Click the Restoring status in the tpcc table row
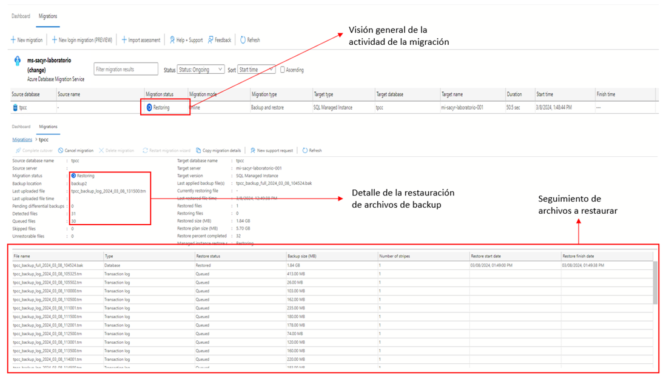Screen dimensions: 666x382 [x=158, y=108]
